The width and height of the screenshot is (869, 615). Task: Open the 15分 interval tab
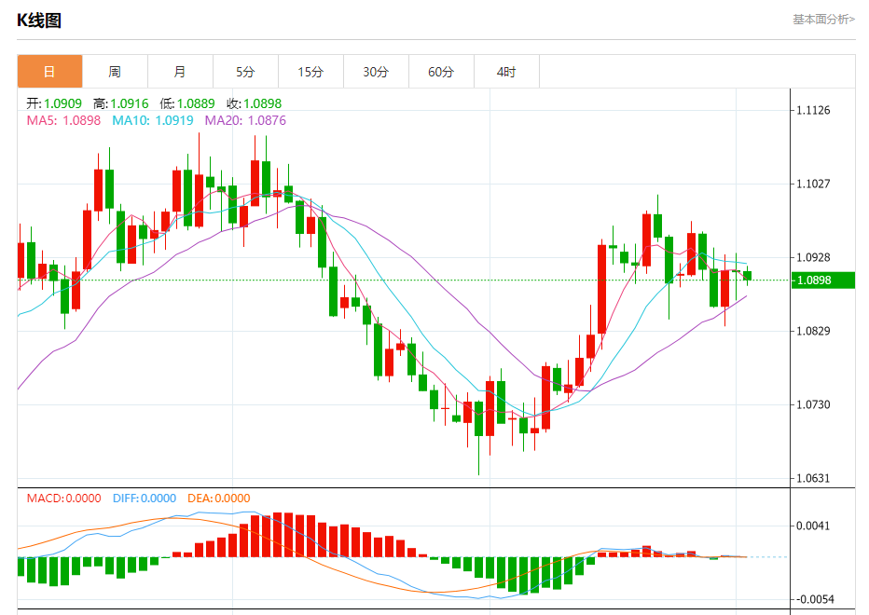click(x=310, y=72)
